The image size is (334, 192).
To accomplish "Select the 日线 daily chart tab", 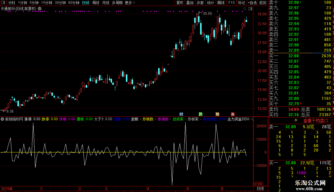I will (86, 3).
